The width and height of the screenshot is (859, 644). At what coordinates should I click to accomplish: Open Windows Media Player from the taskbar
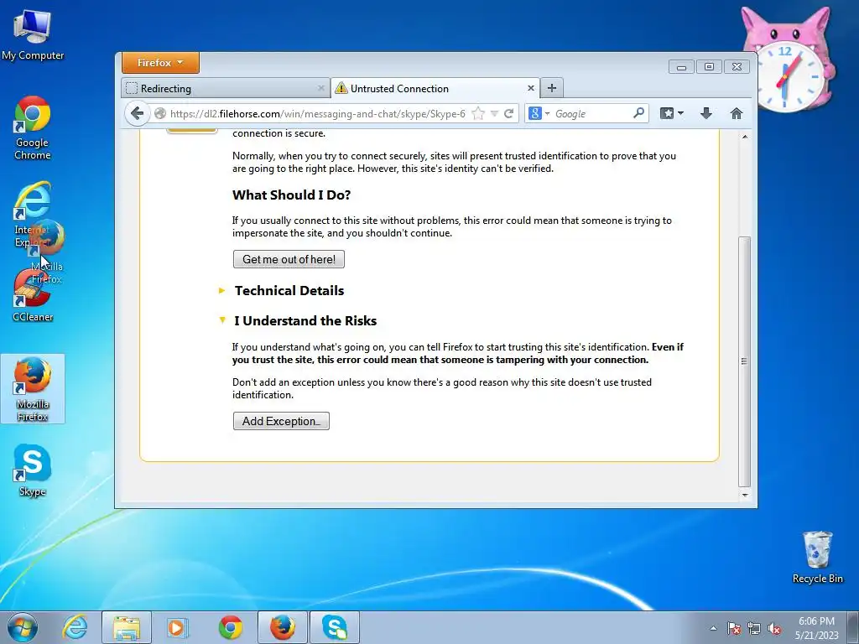[177, 627]
